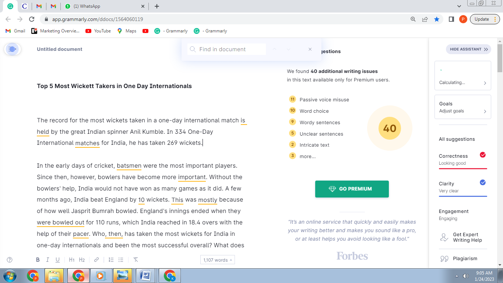Viewport: 503px width, 283px height.
Task: Click the Wordy sentences premium issue
Action: click(315, 122)
